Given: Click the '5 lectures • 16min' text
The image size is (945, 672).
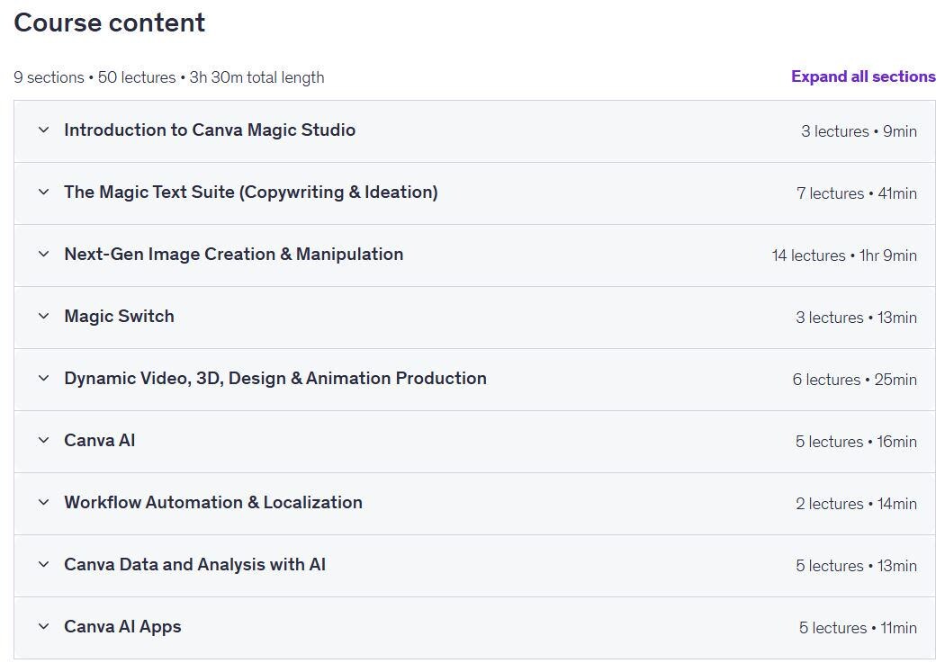Looking at the screenshot, I should coord(857,442).
